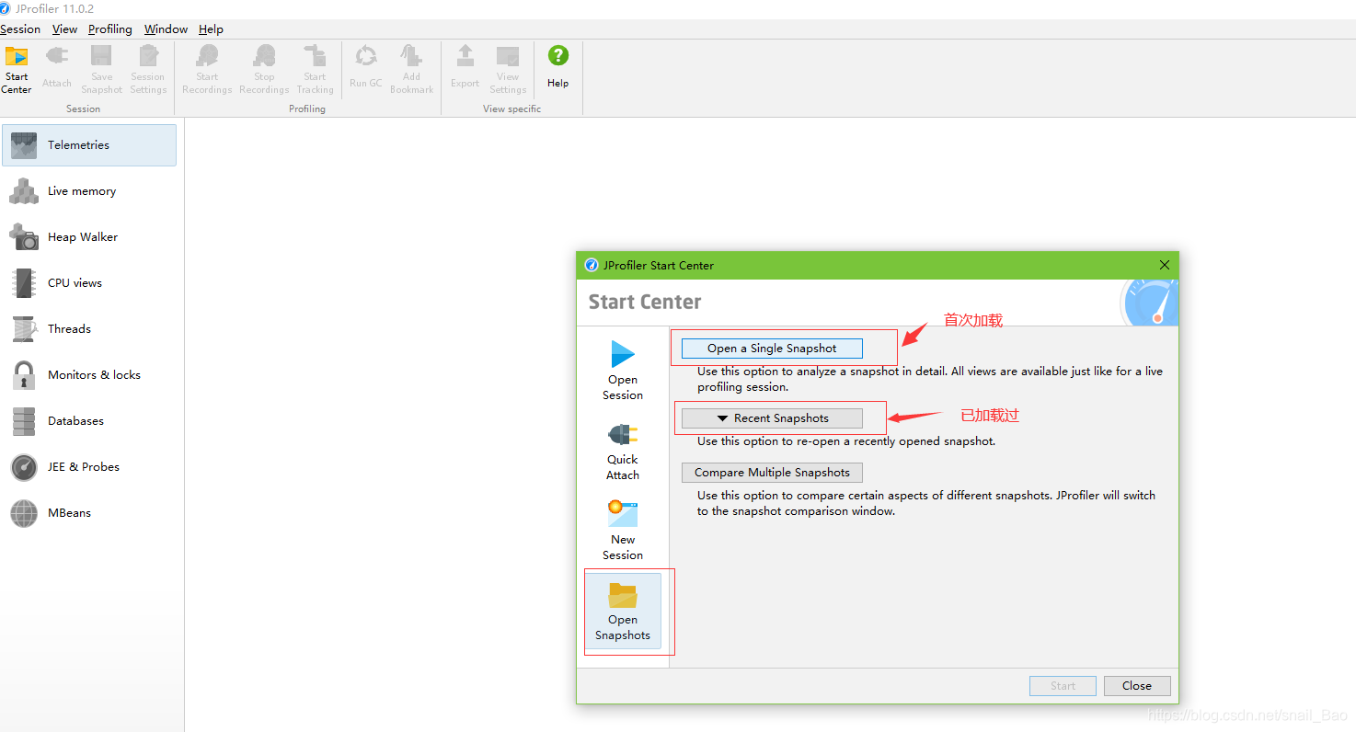Screen dimensions: 1356x732
Task: Click the green Help question mark icon
Action: [558, 55]
